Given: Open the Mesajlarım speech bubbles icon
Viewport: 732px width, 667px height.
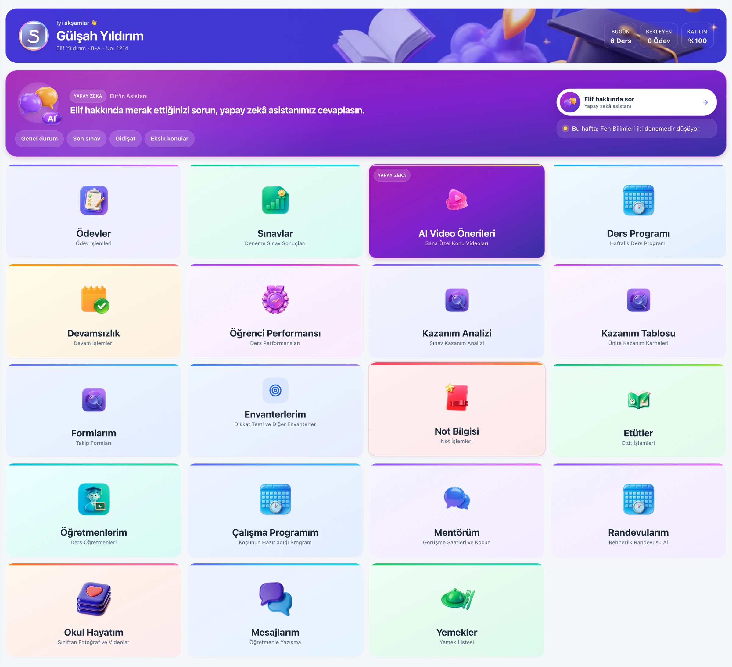Looking at the screenshot, I should 276,599.
